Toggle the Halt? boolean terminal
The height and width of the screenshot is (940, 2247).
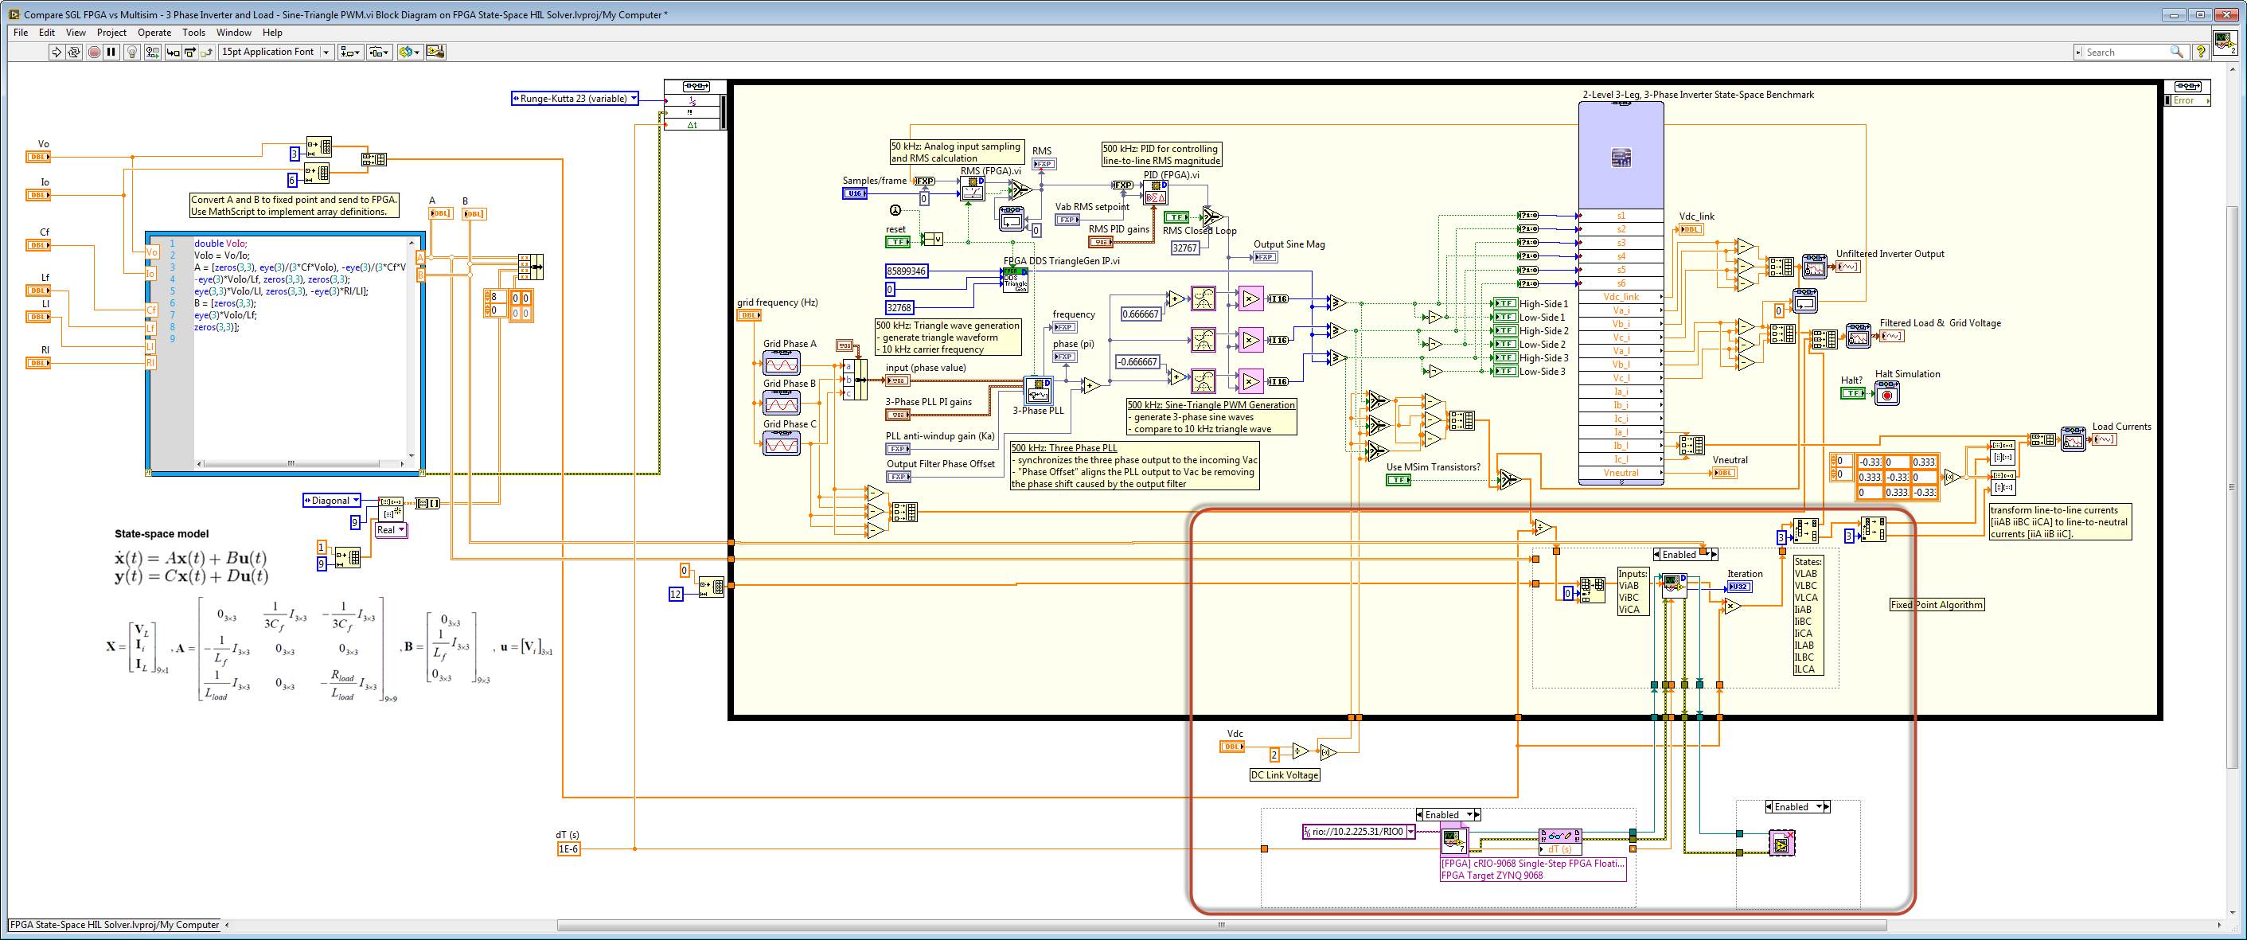(x=1853, y=393)
